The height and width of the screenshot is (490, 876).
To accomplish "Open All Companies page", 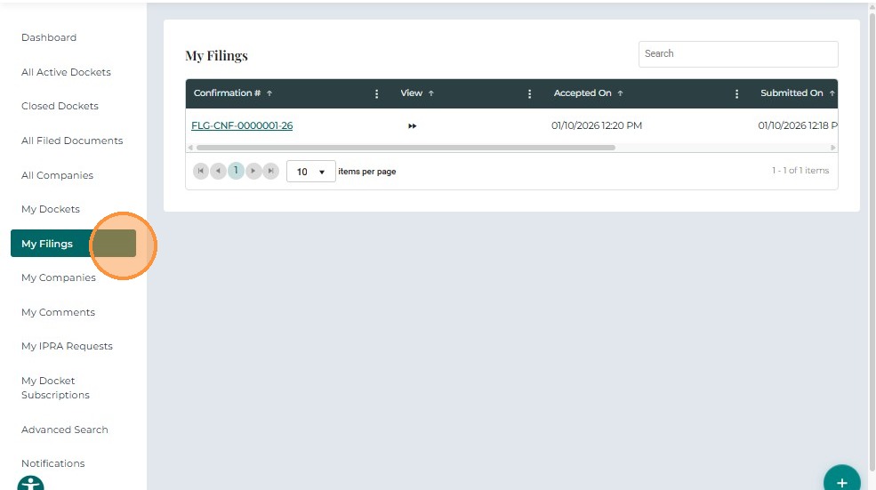I will pos(58,175).
